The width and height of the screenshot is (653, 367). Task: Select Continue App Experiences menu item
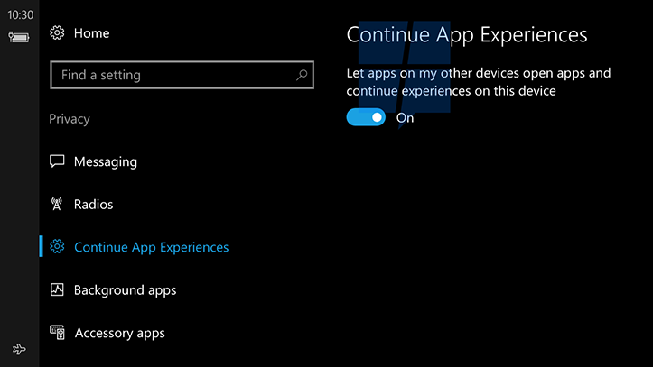[151, 247]
